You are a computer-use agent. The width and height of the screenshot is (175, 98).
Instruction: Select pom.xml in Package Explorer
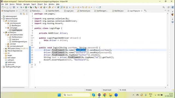(x=11, y=65)
